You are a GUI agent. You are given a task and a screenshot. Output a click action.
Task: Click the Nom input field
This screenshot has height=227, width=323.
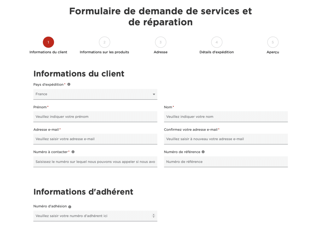click(x=226, y=117)
